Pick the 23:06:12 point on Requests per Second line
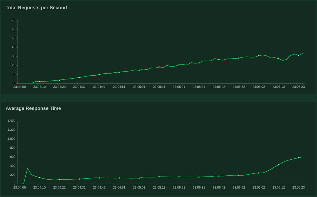Screen dimensions: 317x197 [279, 59]
